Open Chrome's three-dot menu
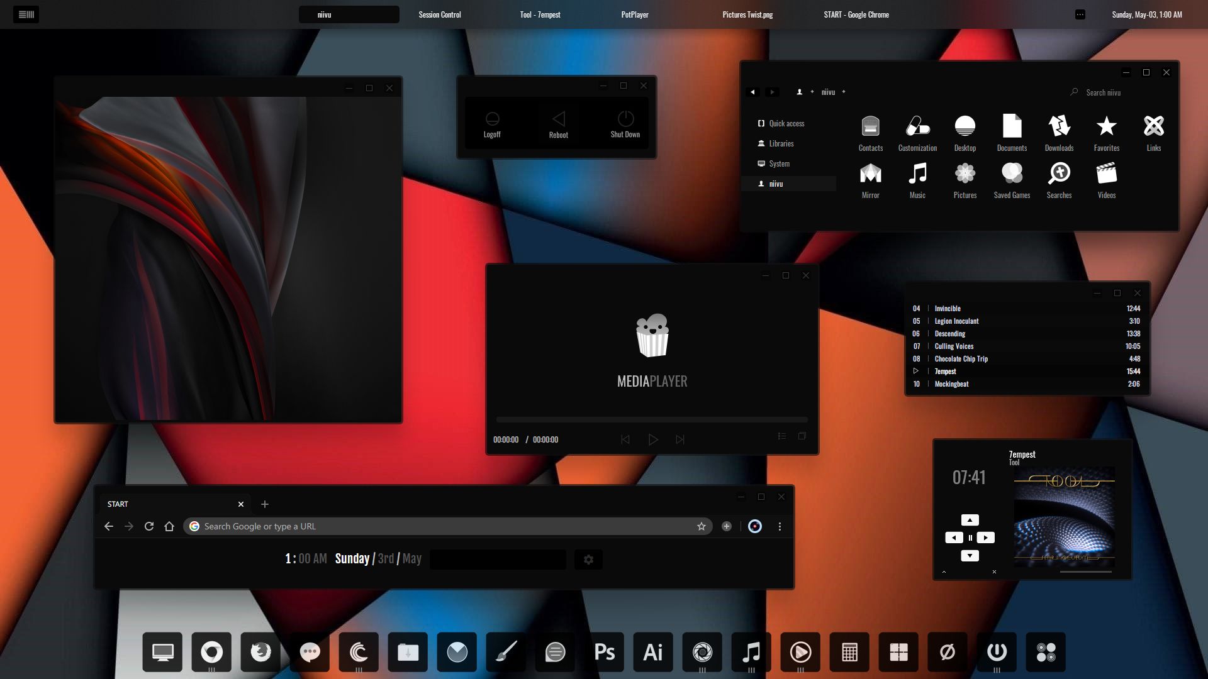Image resolution: width=1208 pixels, height=679 pixels. click(x=780, y=526)
